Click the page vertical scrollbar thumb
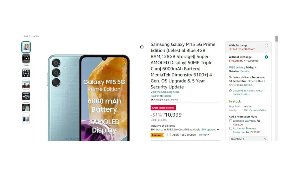 [276, 39]
